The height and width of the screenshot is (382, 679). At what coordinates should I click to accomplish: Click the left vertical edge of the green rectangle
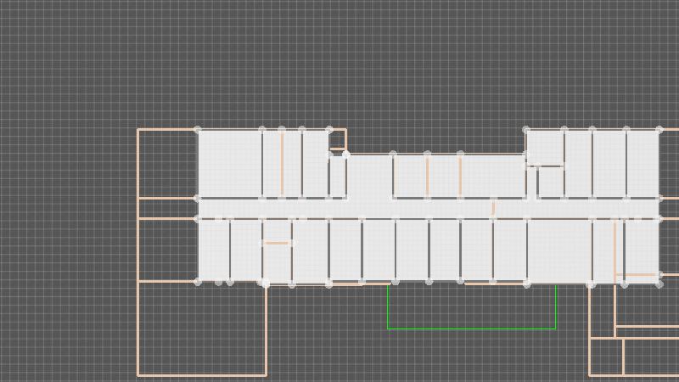(x=388, y=307)
